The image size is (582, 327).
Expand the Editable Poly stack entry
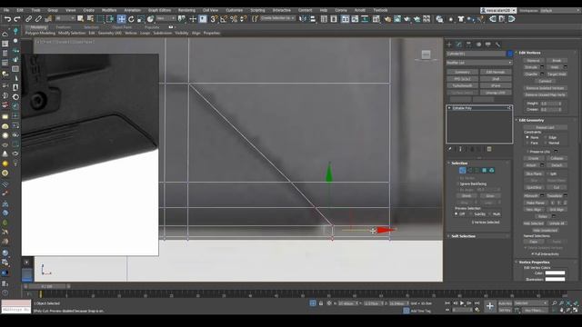coord(449,108)
